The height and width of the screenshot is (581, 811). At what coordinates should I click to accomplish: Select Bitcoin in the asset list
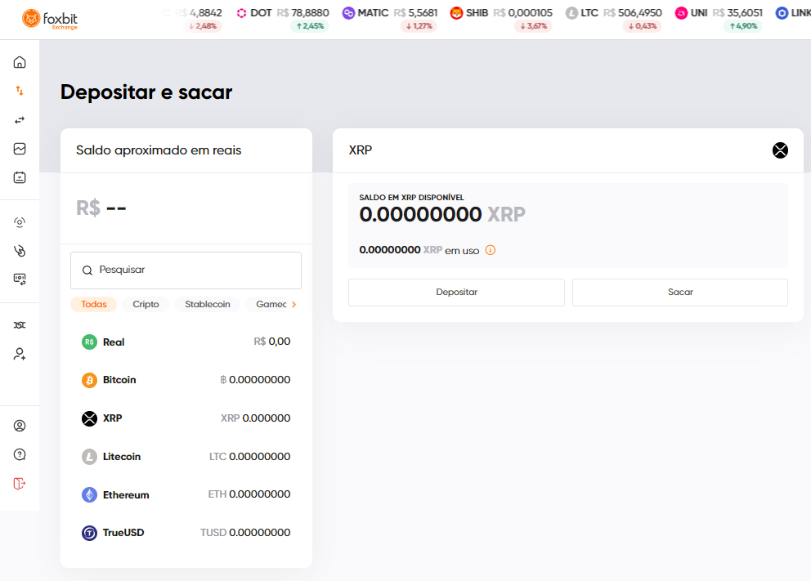[186, 380]
